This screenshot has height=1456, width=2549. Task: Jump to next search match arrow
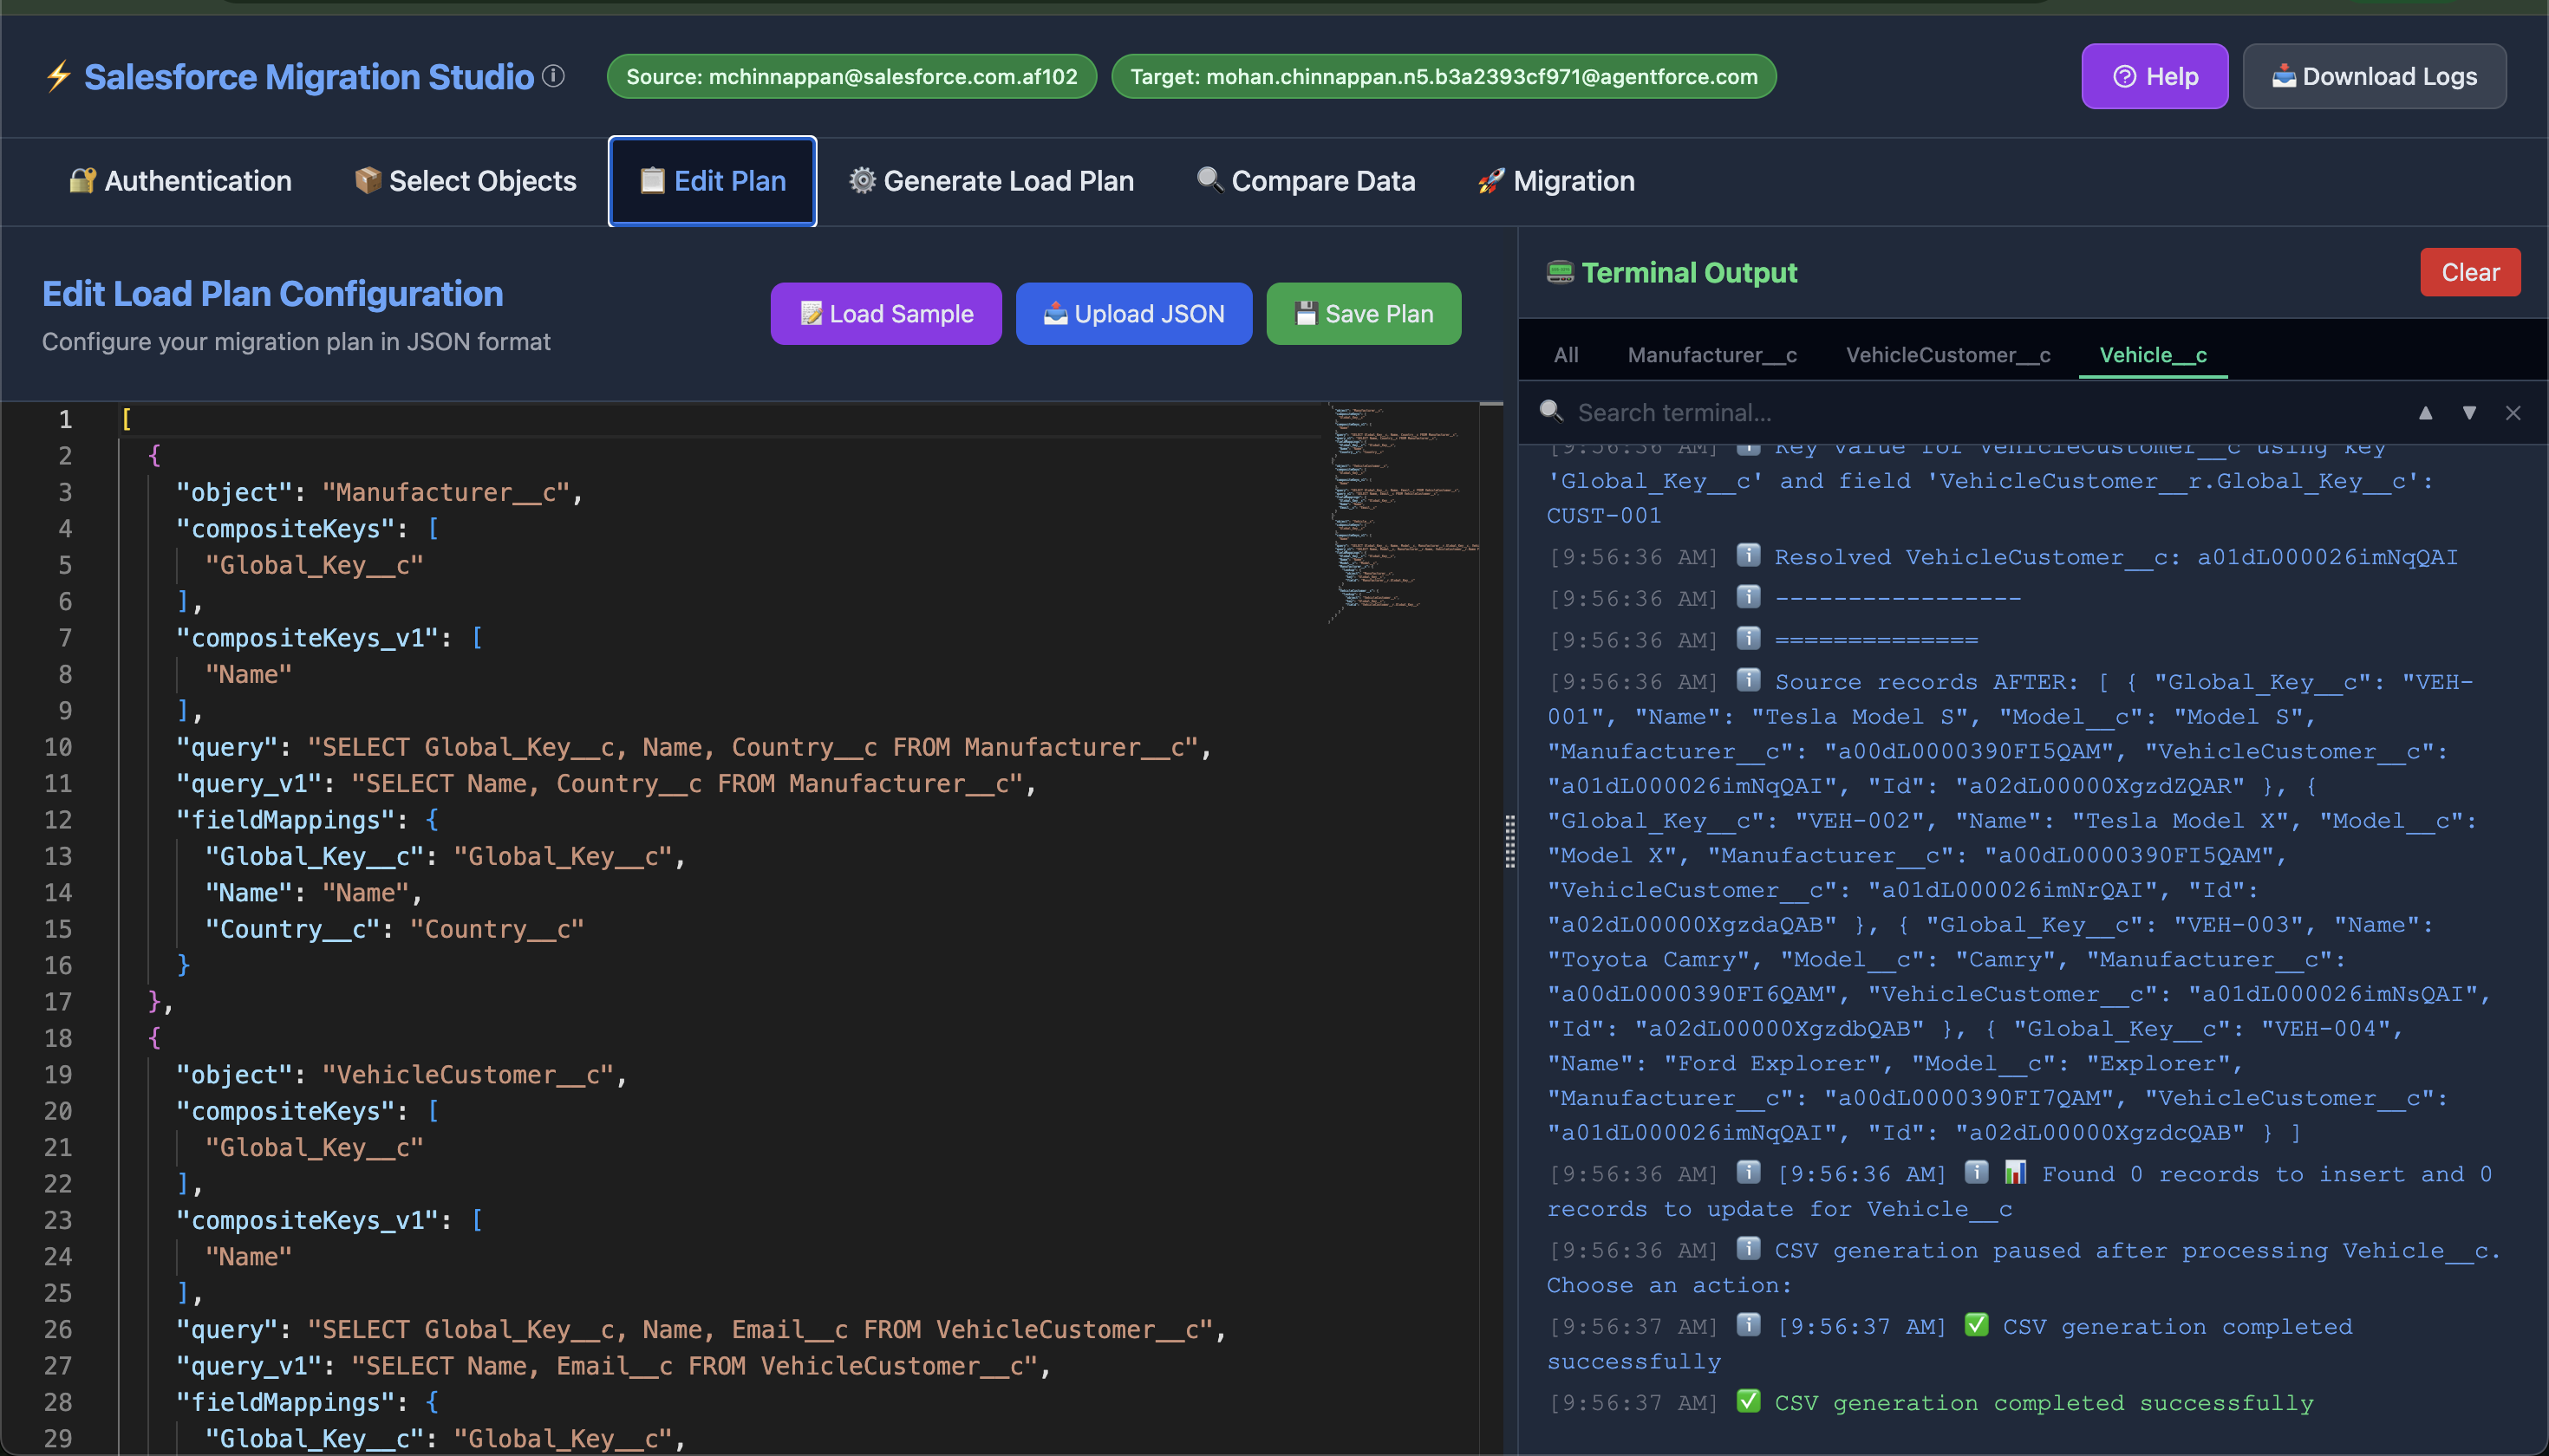(x=2470, y=413)
